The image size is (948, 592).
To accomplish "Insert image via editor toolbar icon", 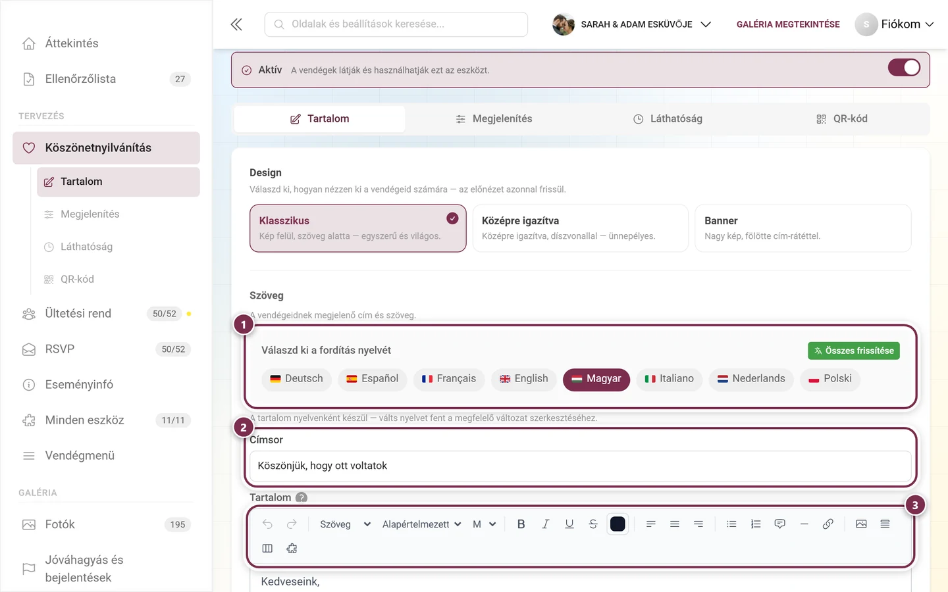I will [861, 524].
